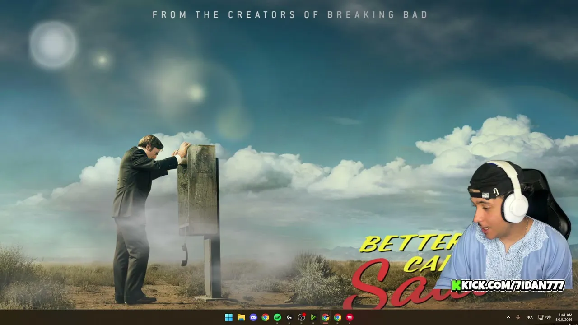This screenshot has width=578, height=325.
Task: Open Spotify from the taskbar
Action: [277, 317]
